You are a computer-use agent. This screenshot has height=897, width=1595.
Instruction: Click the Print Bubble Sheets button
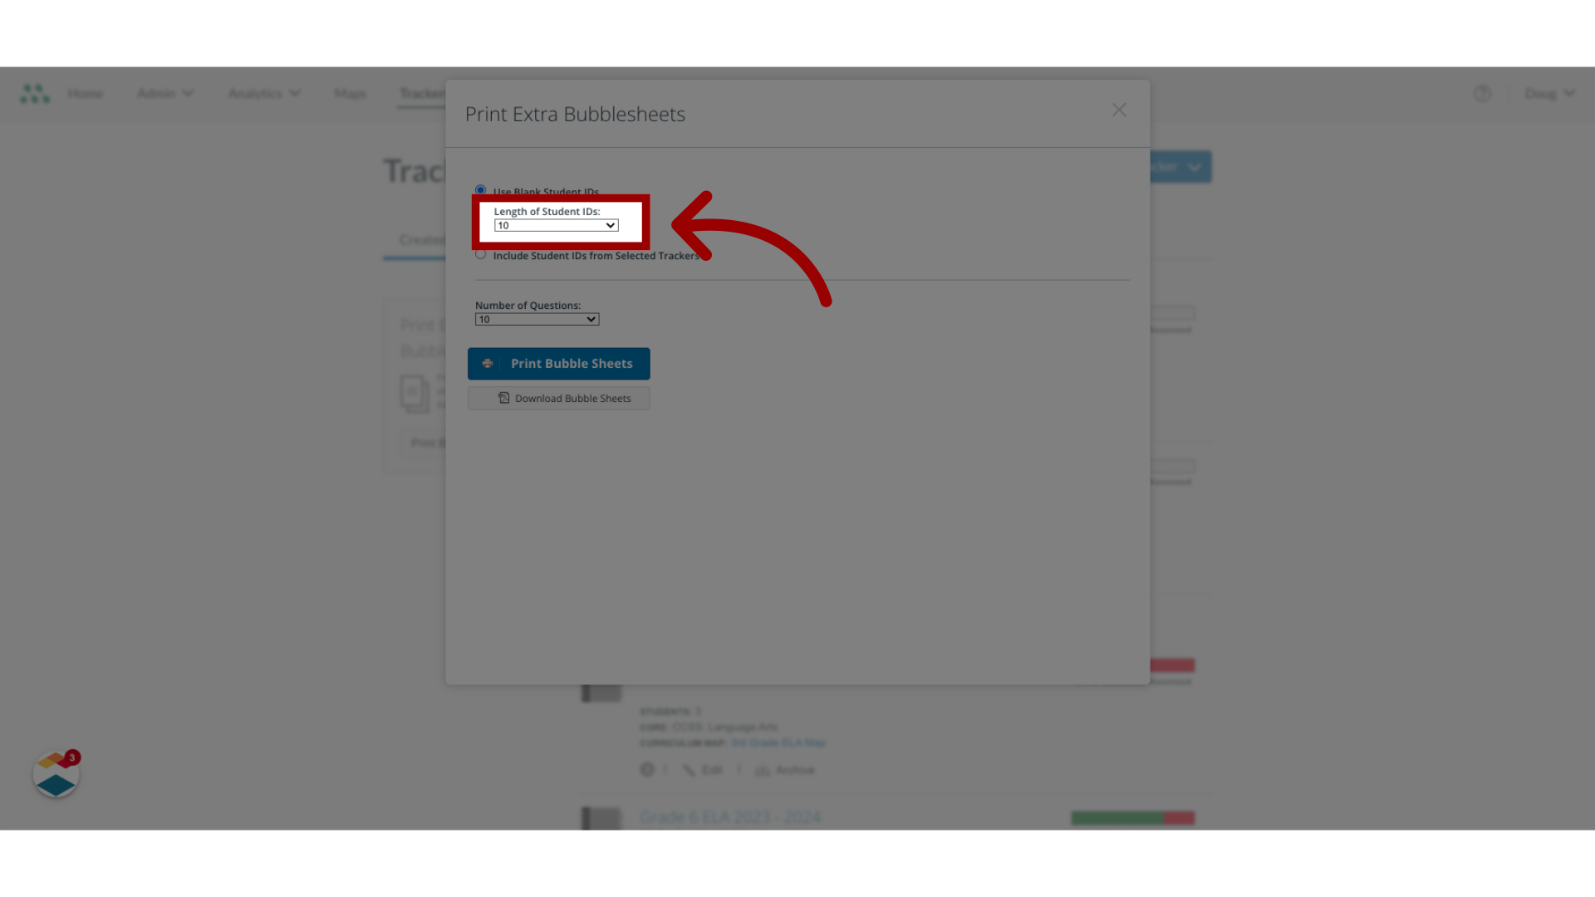(x=559, y=362)
